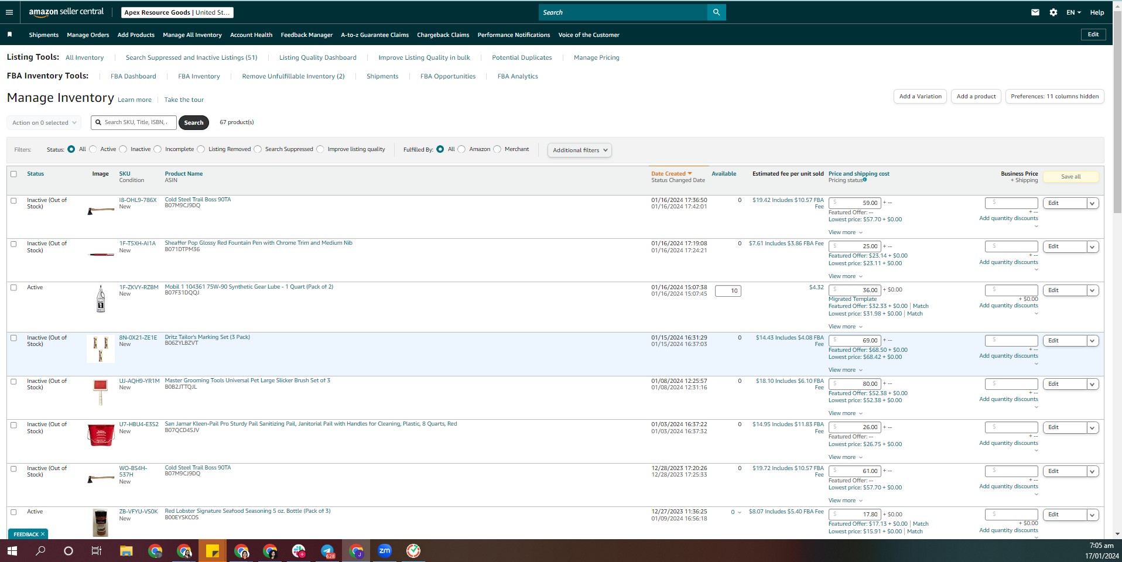Click the magnifier button of the top search bar
Viewport: 1122px width, 562px height.
point(716,12)
